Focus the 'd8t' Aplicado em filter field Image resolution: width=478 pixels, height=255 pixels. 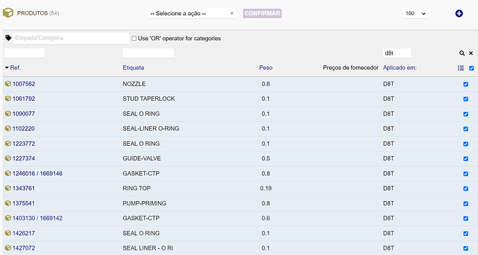click(397, 53)
